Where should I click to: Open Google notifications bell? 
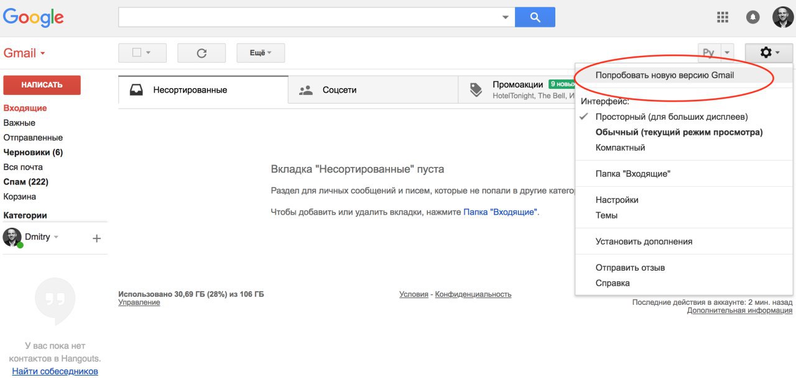coord(752,17)
